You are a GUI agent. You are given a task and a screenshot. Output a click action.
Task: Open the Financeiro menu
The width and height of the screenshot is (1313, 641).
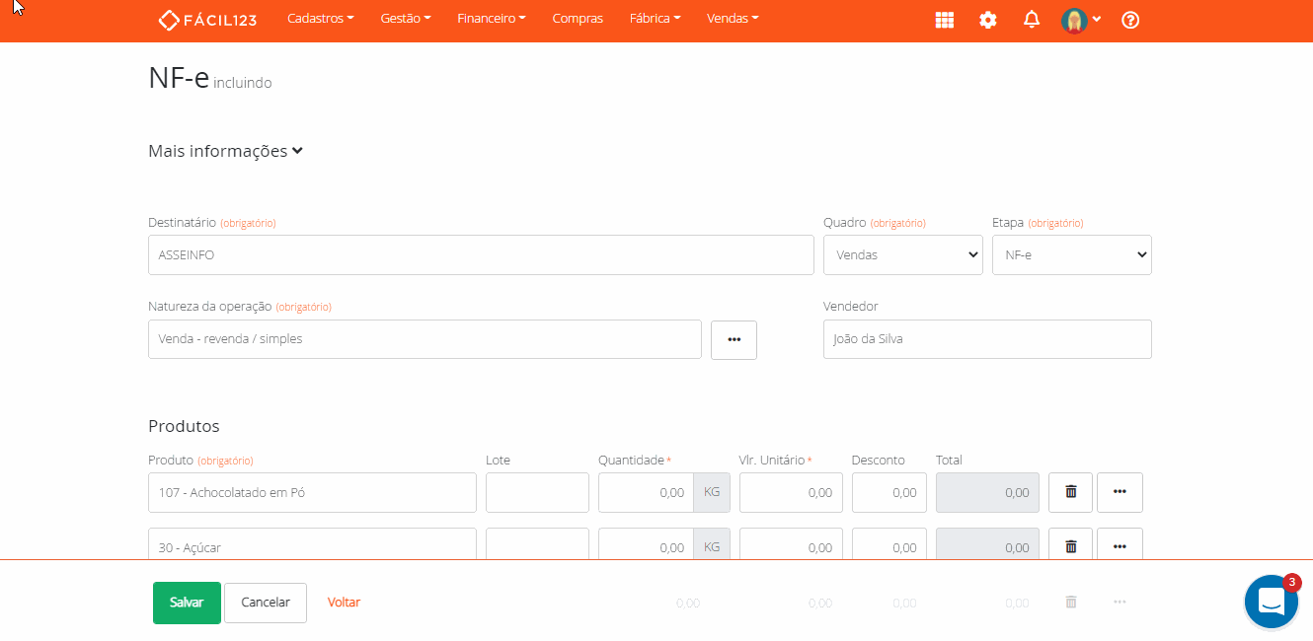point(491,19)
